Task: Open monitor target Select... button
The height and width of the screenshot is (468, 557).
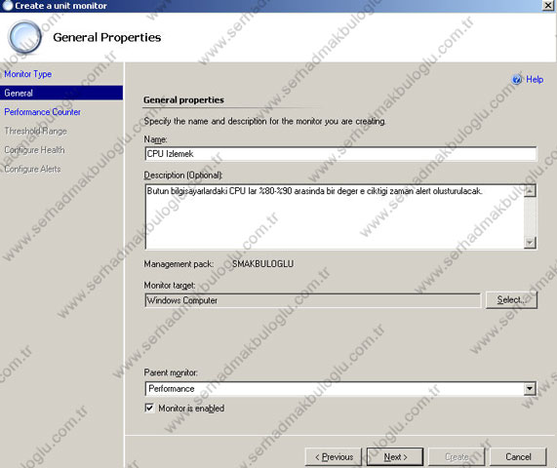Action: [x=511, y=300]
